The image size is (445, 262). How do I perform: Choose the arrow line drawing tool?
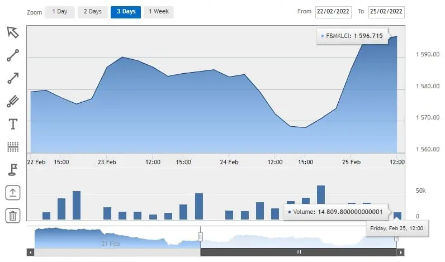[x=13, y=78]
